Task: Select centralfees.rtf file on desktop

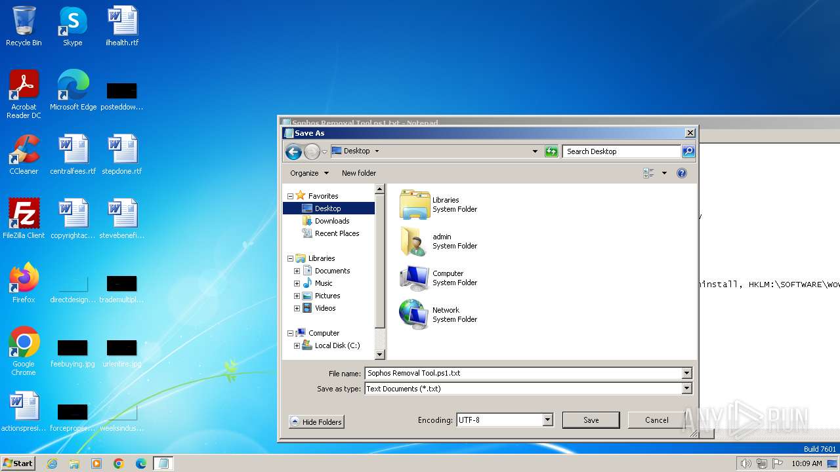Action: pyautogui.click(x=73, y=155)
